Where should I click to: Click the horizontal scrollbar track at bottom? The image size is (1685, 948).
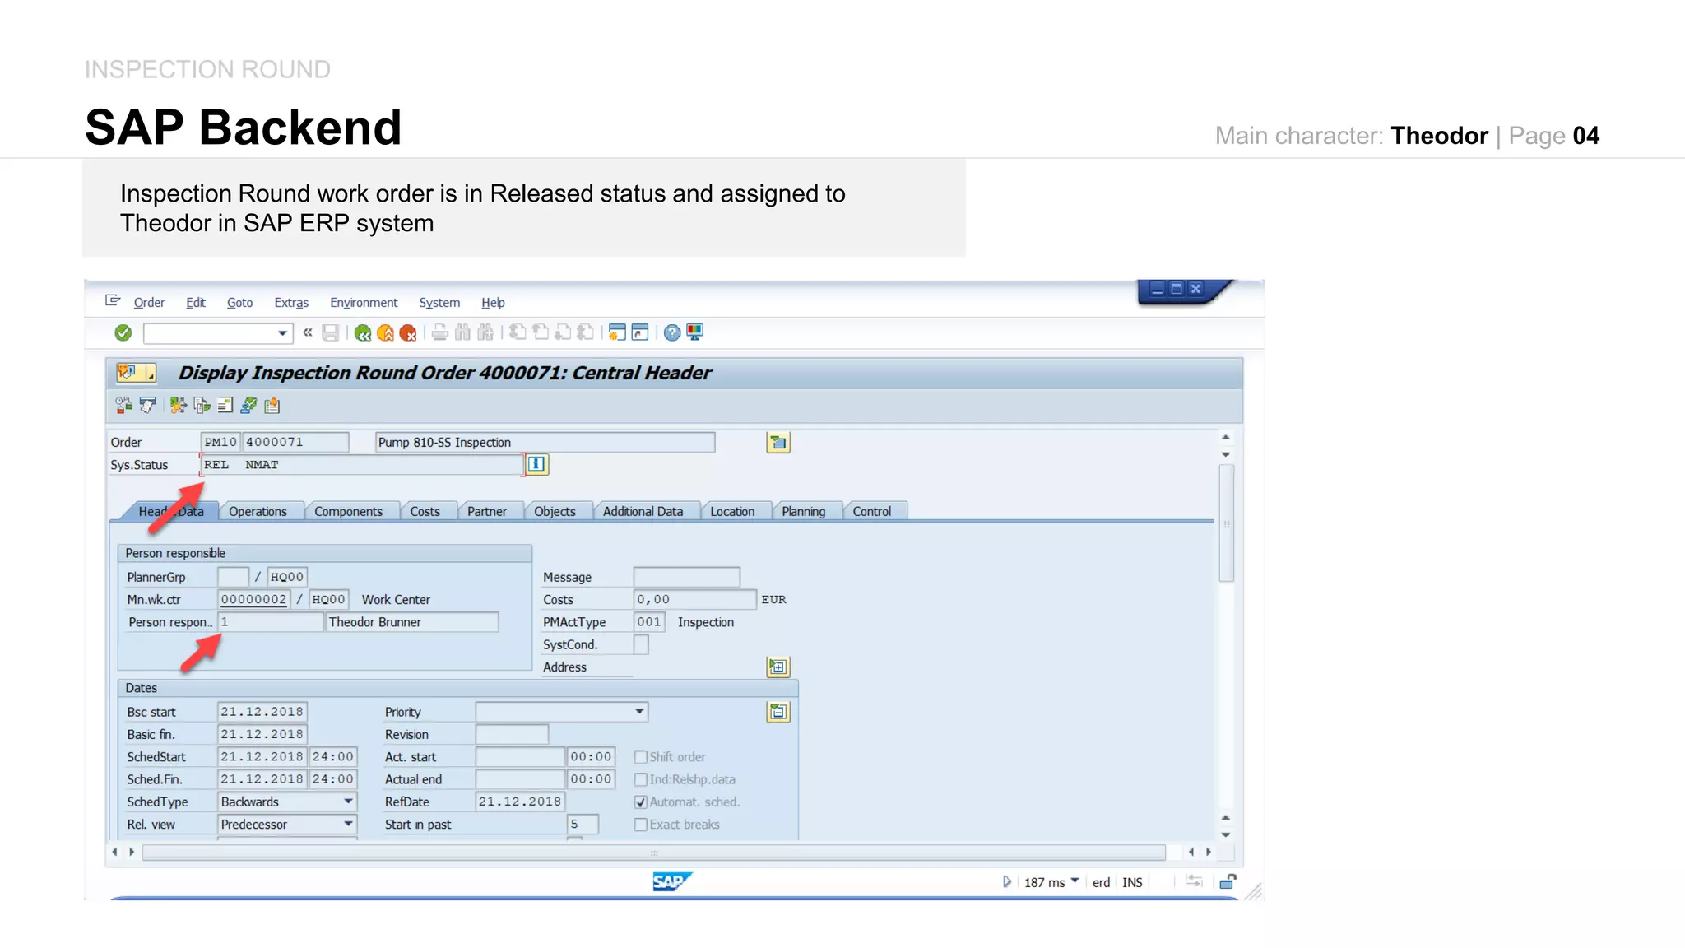coord(654,853)
